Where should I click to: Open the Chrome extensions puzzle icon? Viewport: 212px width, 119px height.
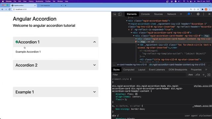pyautogui.click(x=202, y=9)
